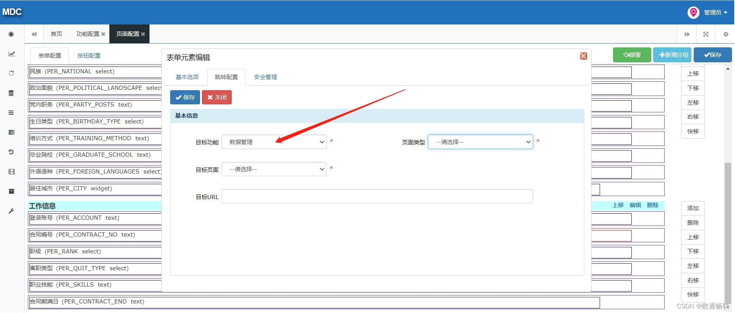The image size is (735, 313).
Task: Open the 基本选项 tab in dialog
Action: click(187, 77)
